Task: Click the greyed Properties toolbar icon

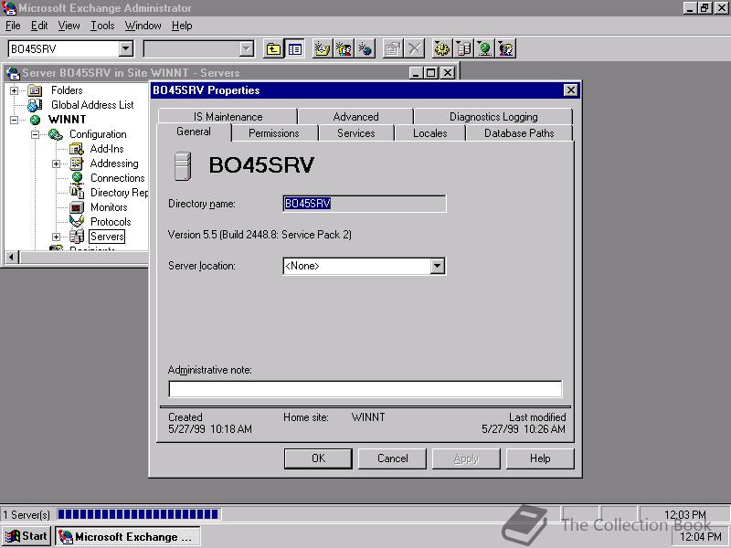Action: [x=393, y=48]
